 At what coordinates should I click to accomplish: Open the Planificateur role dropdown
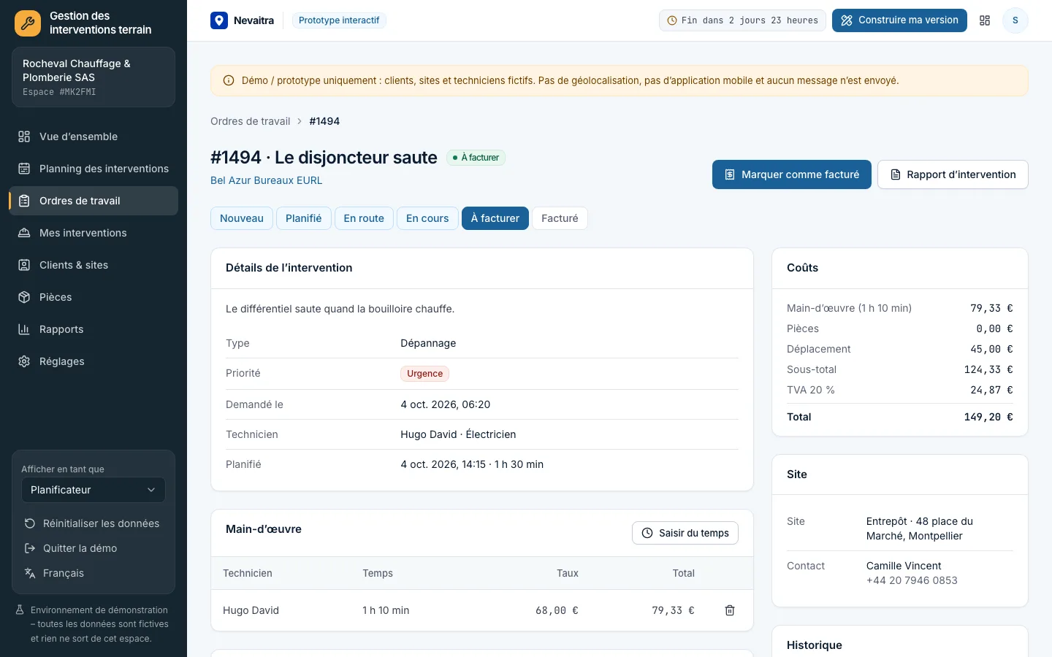tap(94, 490)
